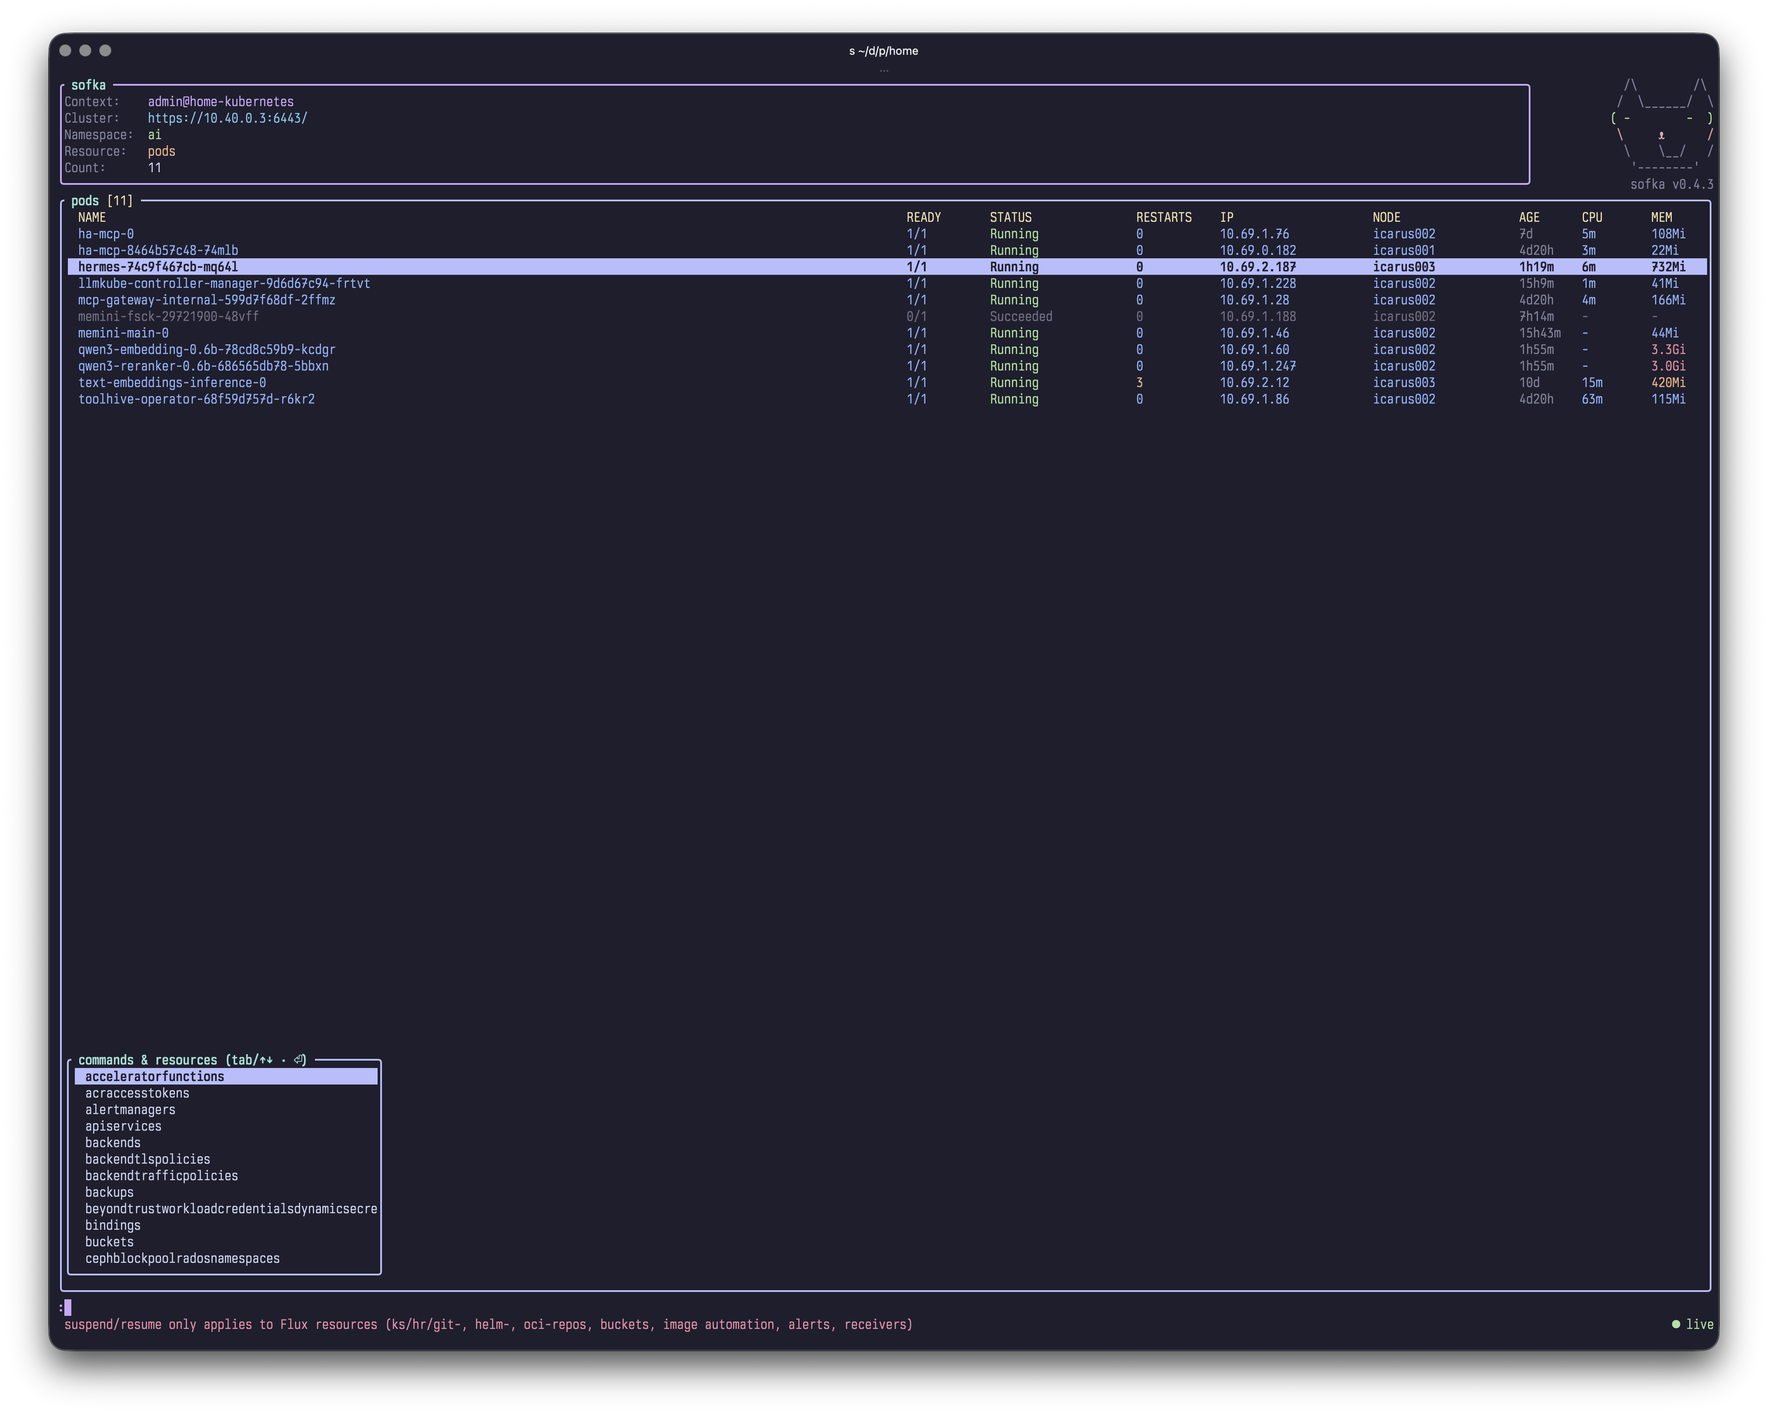
Task: Click the context value admin@home-kubernetes
Action: (x=221, y=102)
